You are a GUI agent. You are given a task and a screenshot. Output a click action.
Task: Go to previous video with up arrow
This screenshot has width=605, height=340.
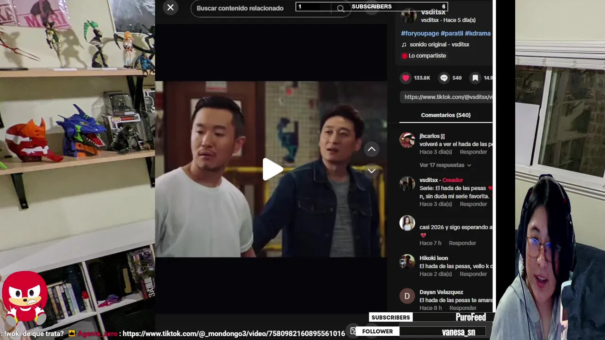pyautogui.click(x=372, y=149)
